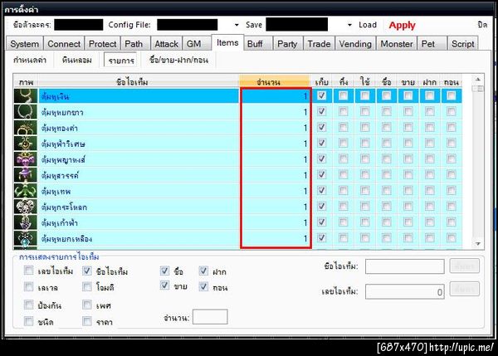Check ใช้ for the ตุ้มหูทองคำ row
The height and width of the screenshot is (356, 498).
point(365,127)
